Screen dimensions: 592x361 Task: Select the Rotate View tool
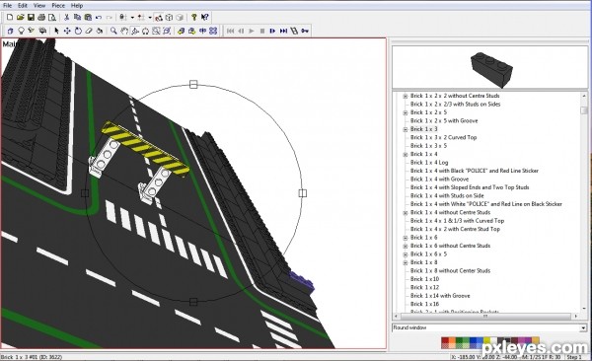pyautogui.click(x=135, y=31)
